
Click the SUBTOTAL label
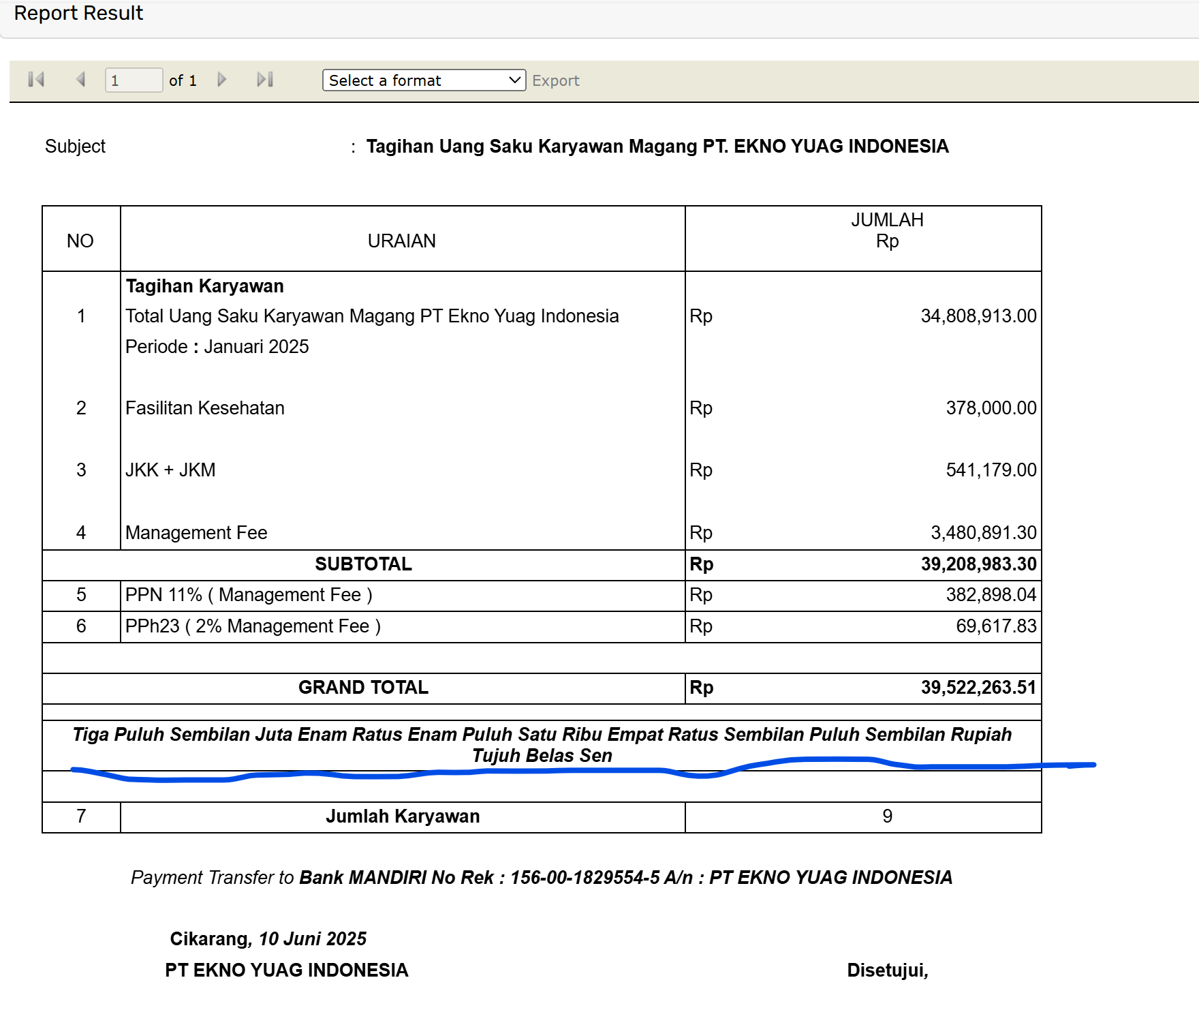click(x=363, y=564)
